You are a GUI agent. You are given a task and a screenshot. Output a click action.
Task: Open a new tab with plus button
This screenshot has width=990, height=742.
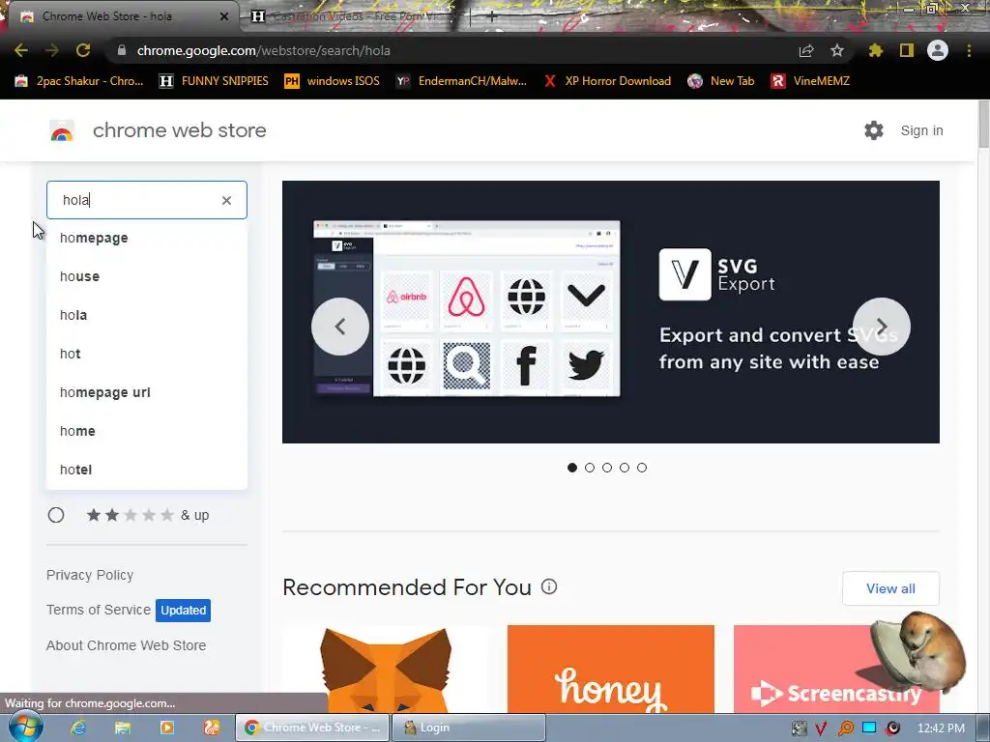pos(492,17)
